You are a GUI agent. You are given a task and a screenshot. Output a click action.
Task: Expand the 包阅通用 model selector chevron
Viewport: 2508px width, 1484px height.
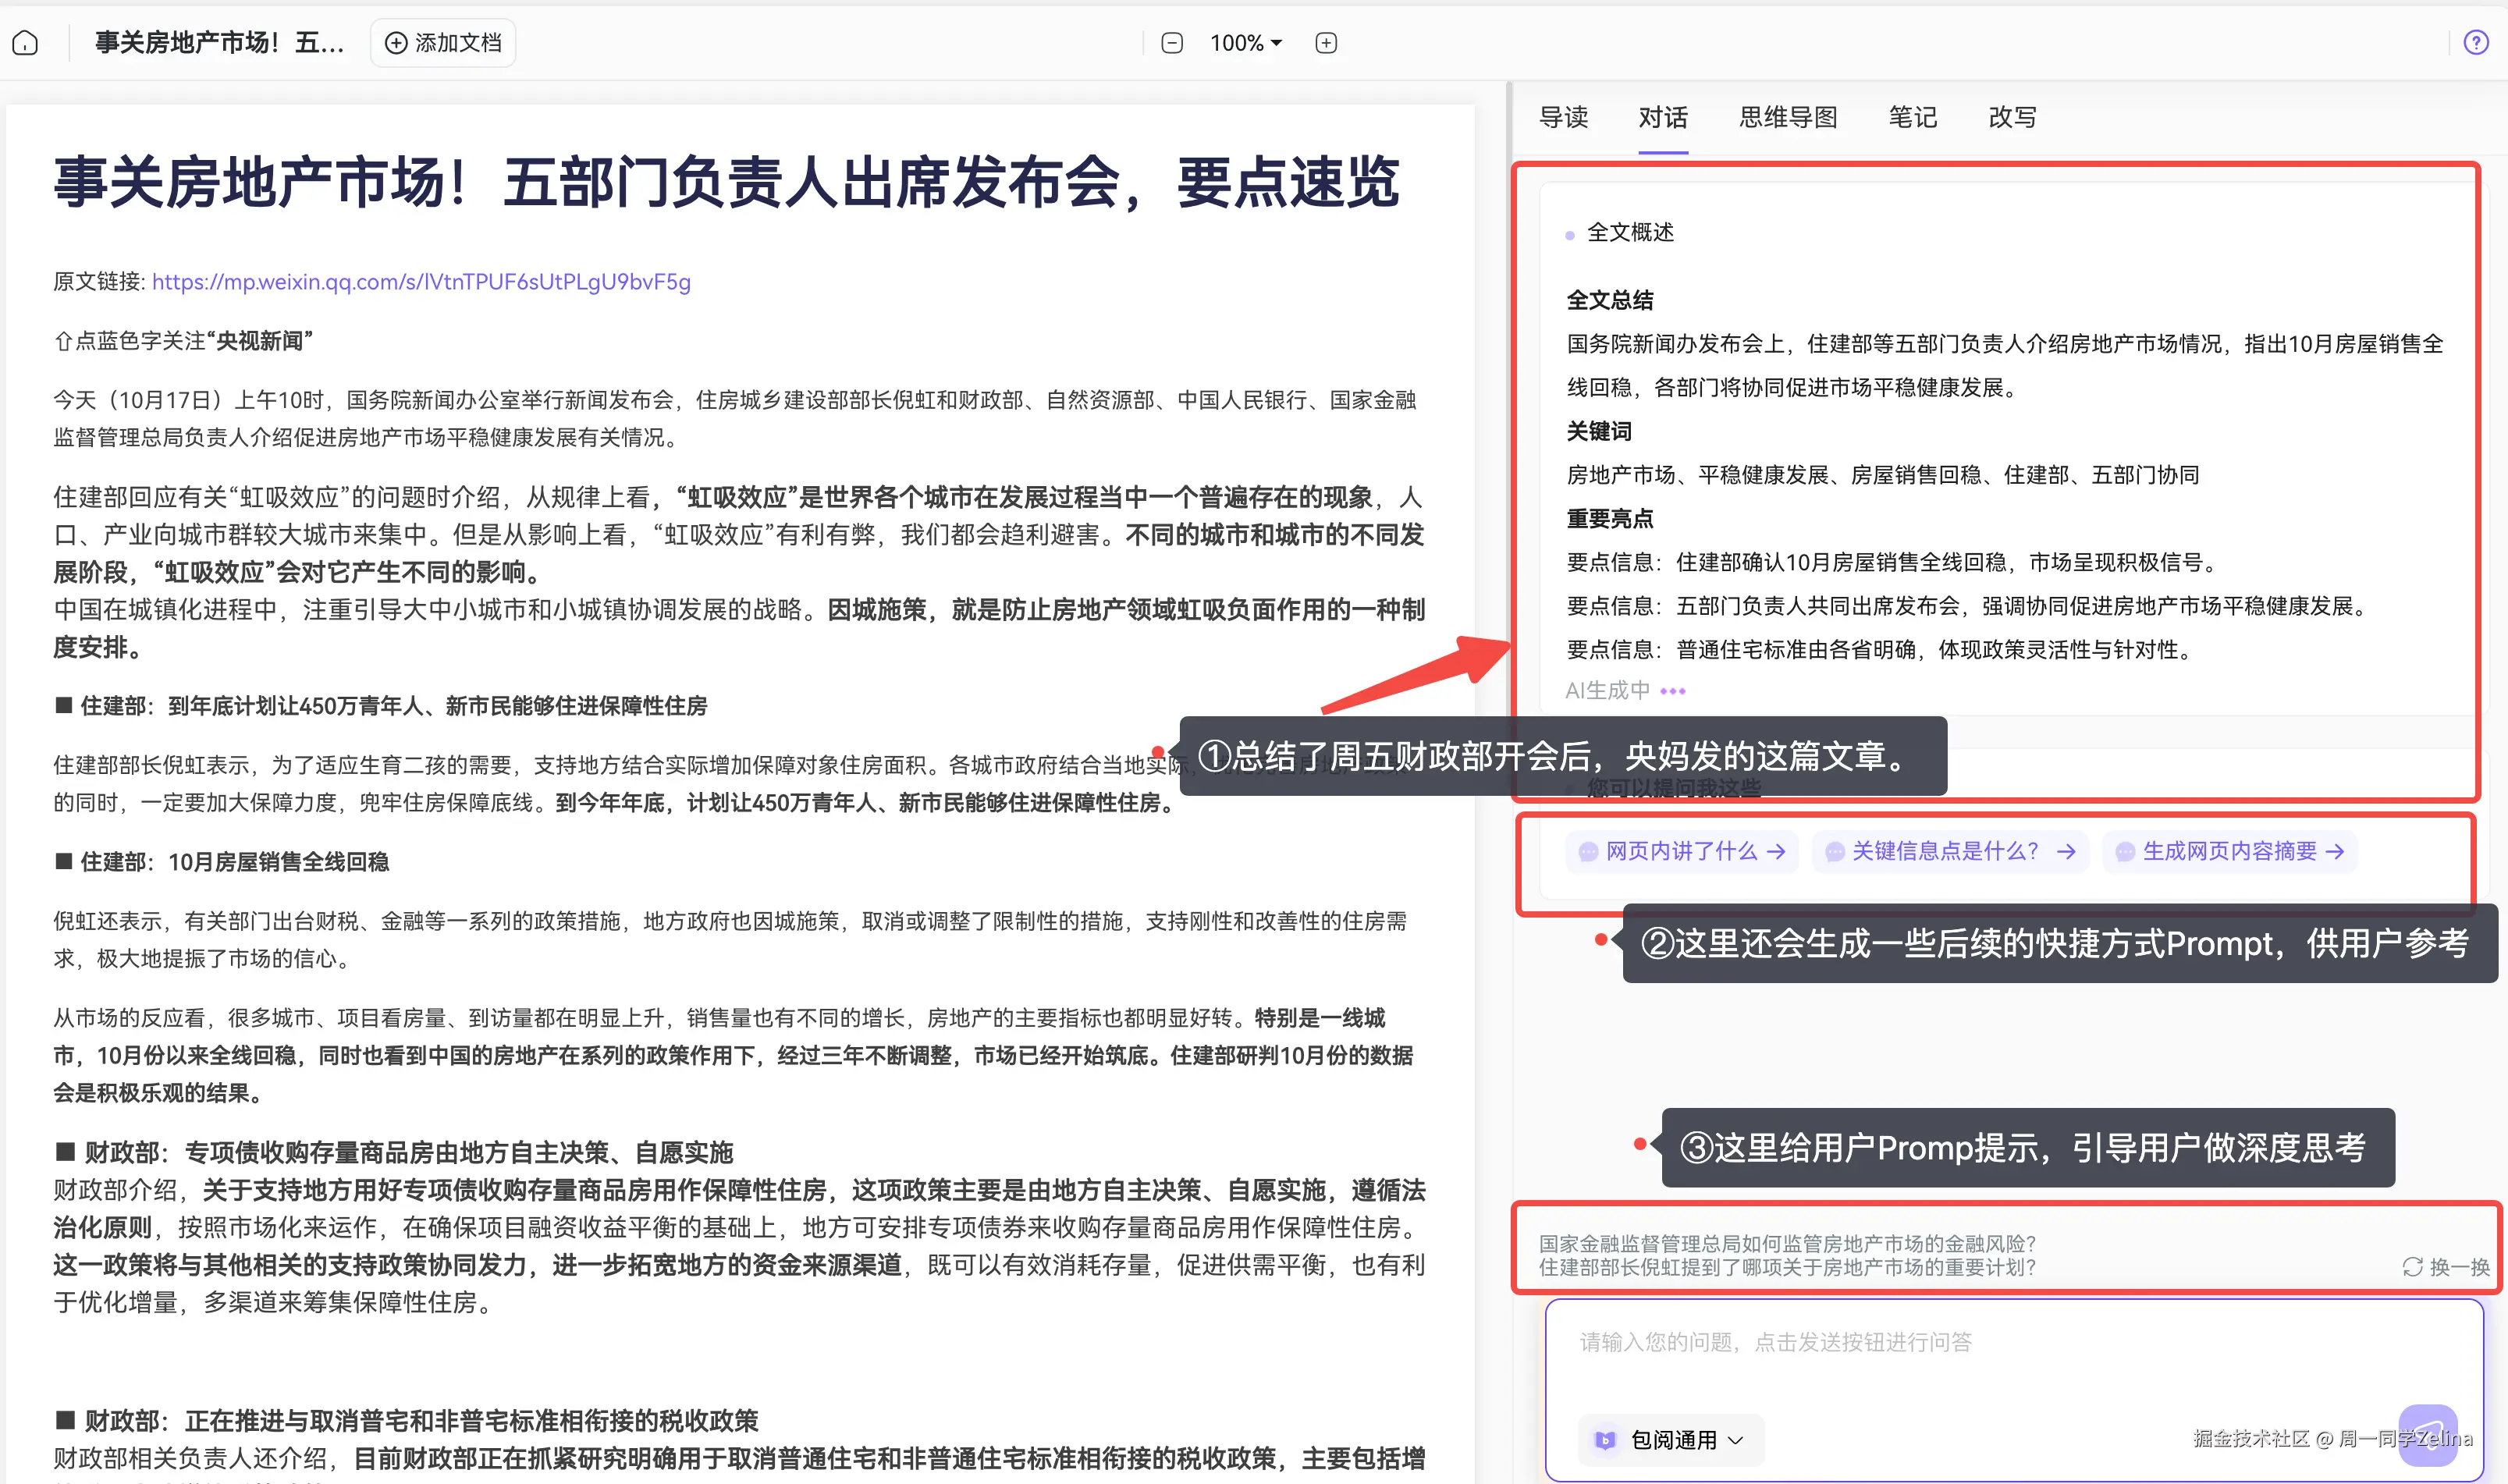click(1737, 1440)
